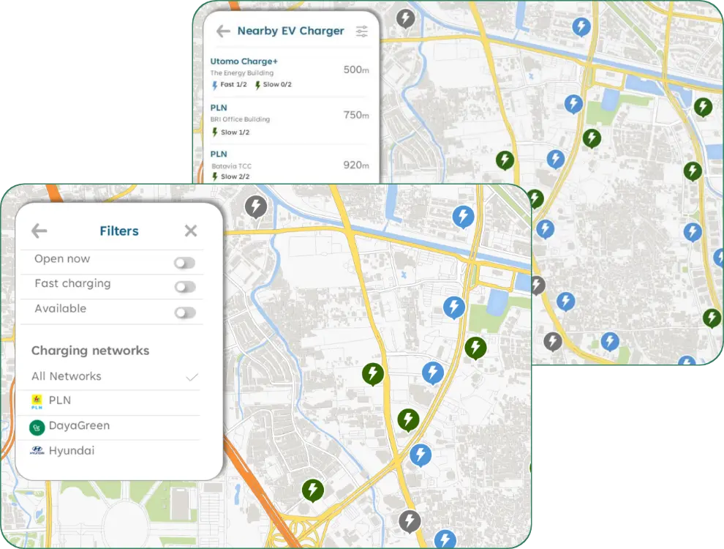Close the Filters panel with X
The width and height of the screenshot is (724, 549).
coord(191,231)
